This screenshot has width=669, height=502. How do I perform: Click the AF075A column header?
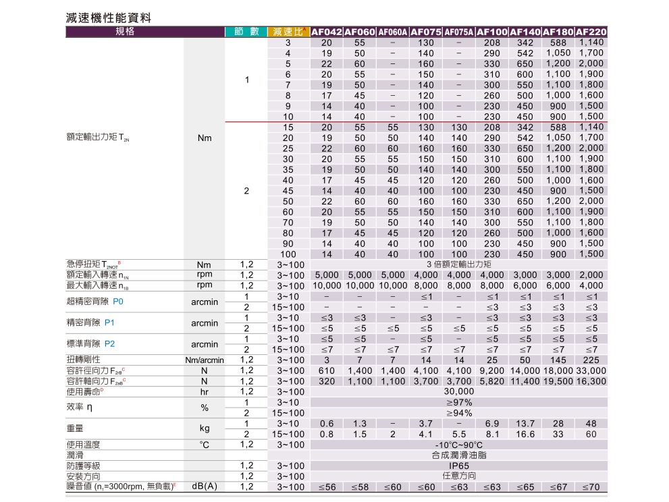[x=458, y=32]
